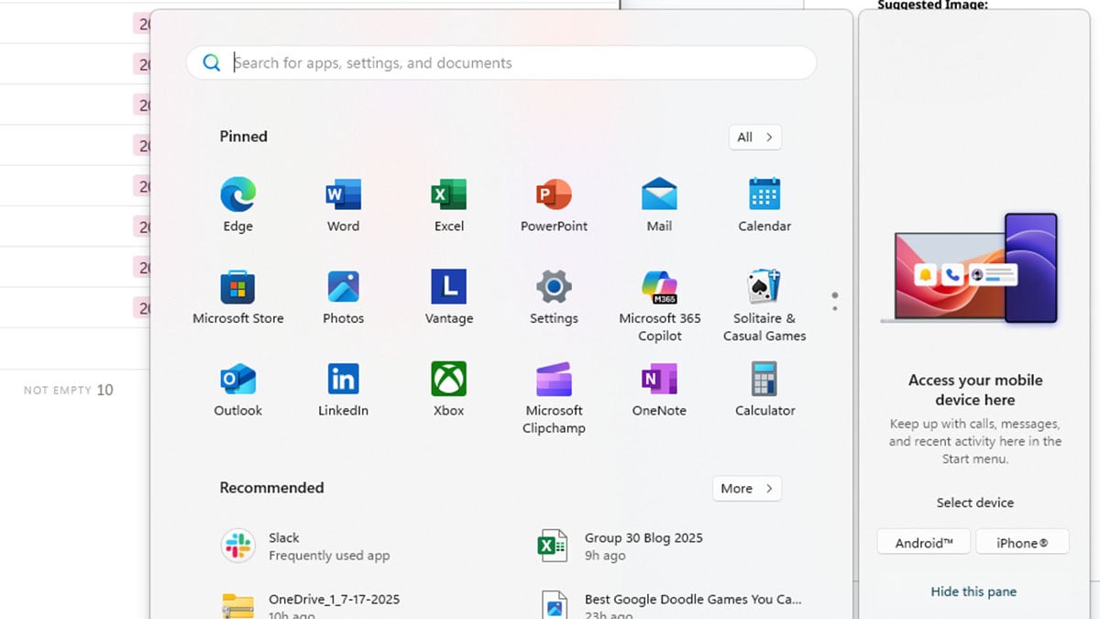
Task: Select iPhone device option
Action: coord(1022,542)
